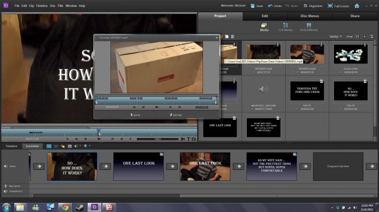Viewport: 379px width, 212px height.
Task: Switch to the Edit tab
Action: click(265, 16)
